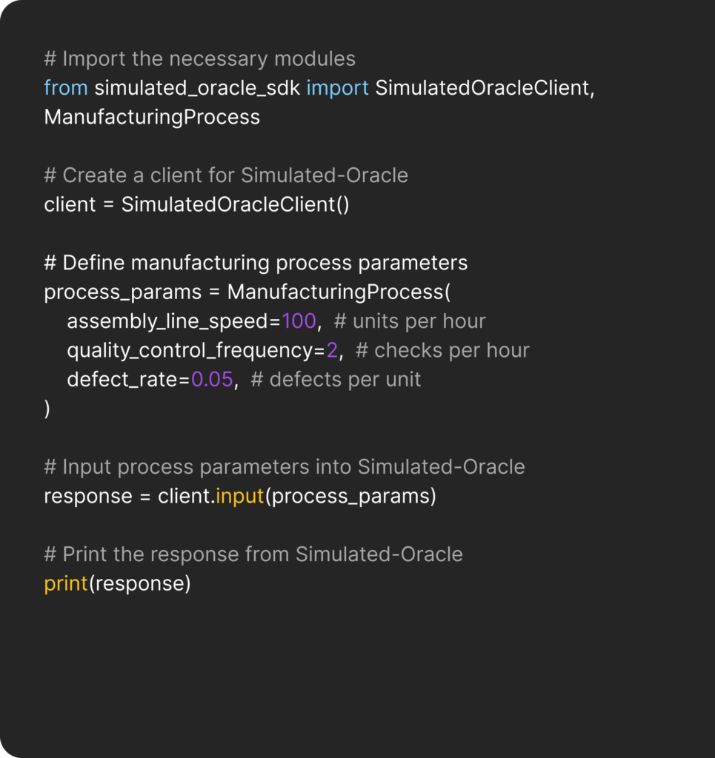Click the "# Input process parameters into Simulated-Oracle" comment
Viewport: 715px width, 758px height.
(285, 467)
